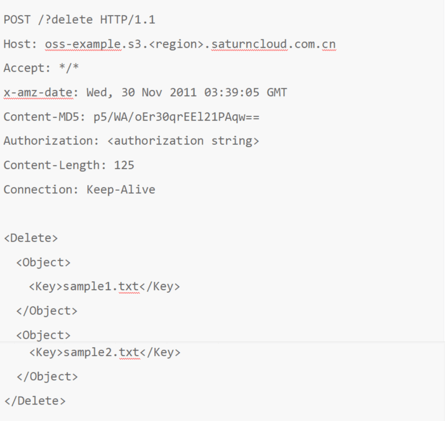Click the second opening <Object> tag
Viewport: 445px width, 421px height.
click(44, 335)
